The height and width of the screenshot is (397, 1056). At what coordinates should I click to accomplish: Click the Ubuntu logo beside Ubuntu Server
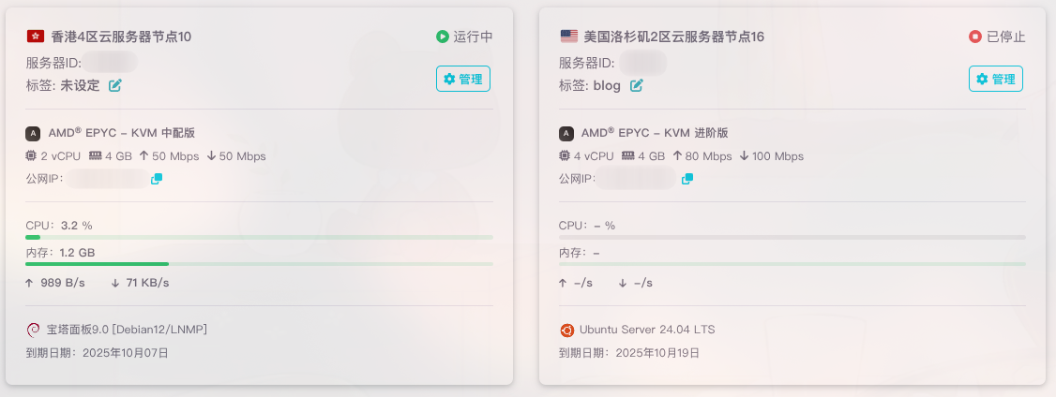coord(566,330)
